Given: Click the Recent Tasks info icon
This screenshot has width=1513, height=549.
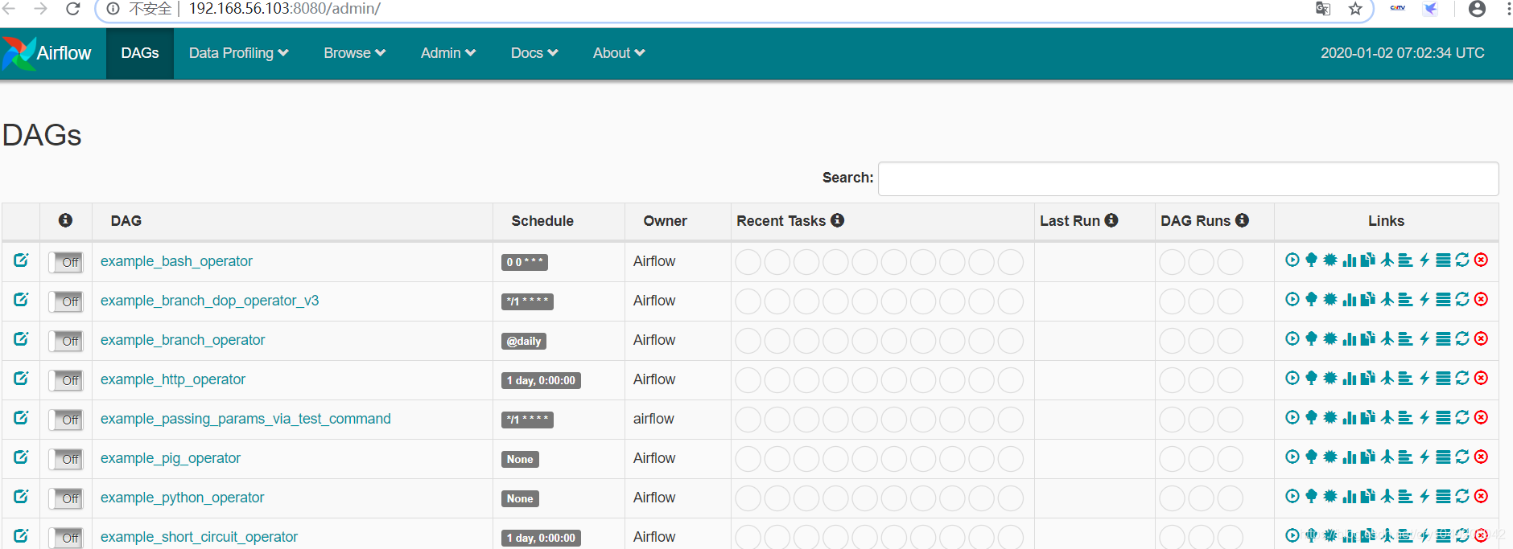Looking at the screenshot, I should (838, 220).
